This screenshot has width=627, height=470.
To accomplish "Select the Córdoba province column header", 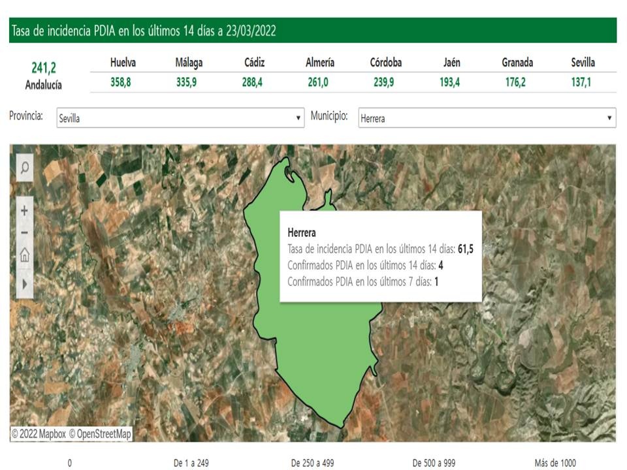I will click(387, 62).
